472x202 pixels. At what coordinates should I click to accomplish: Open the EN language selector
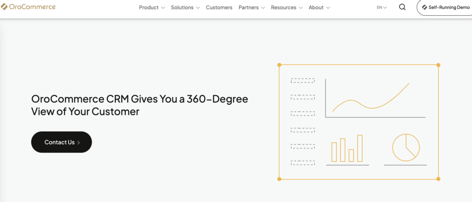[382, 7]
